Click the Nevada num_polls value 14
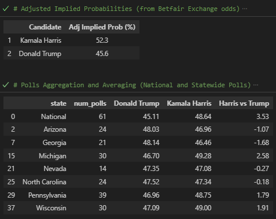The height and width of the screenshot is (219, 276). (x=102, y=169)
